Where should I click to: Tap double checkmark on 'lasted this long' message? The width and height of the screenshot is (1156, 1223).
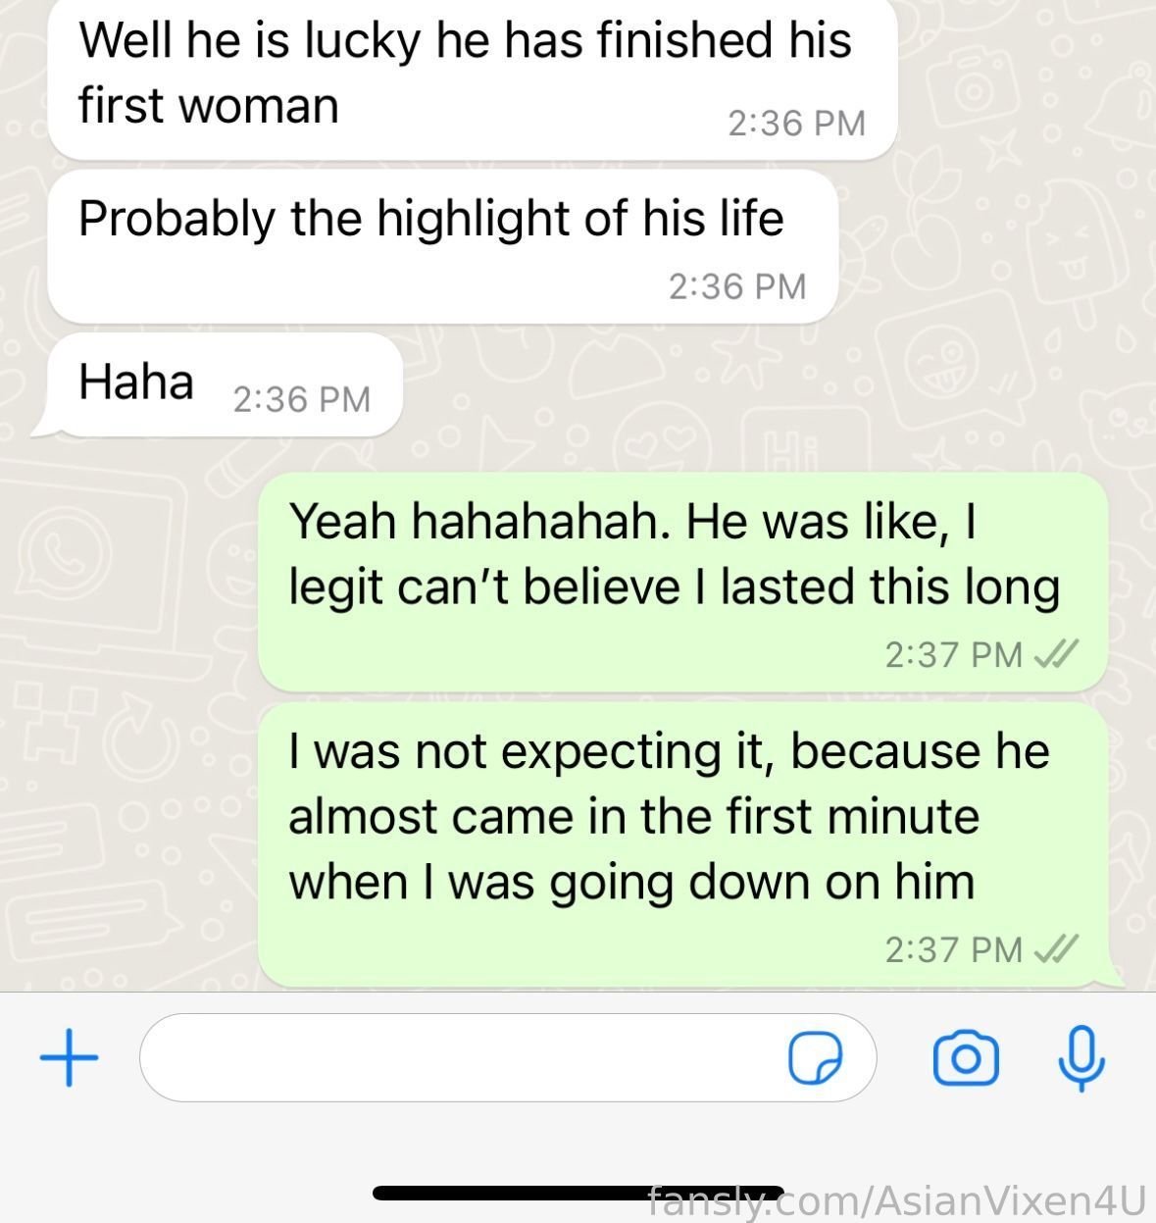(x=1057, y=653)
